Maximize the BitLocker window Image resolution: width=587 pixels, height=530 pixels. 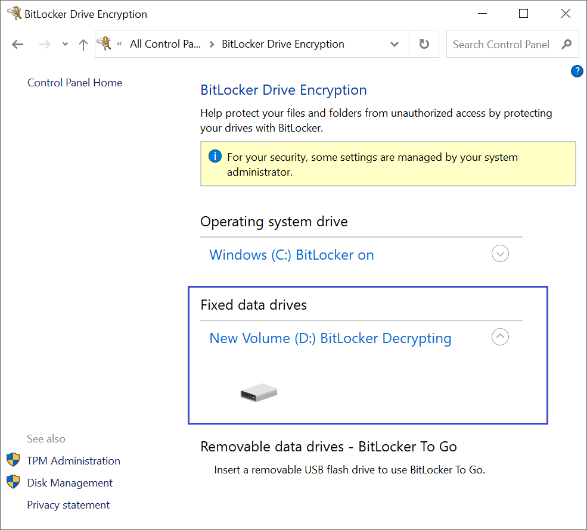[x=523, y=14]
